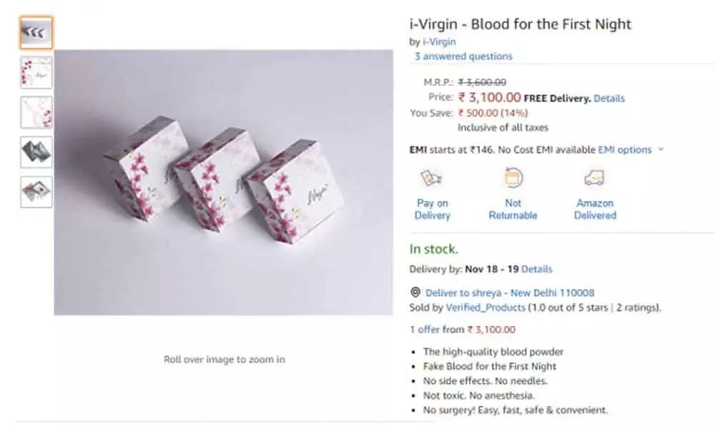Click the Amazon Delivered truck icon
Image resolution: width=715 pixels, height=429 pixels.
[x=594, y=178]
